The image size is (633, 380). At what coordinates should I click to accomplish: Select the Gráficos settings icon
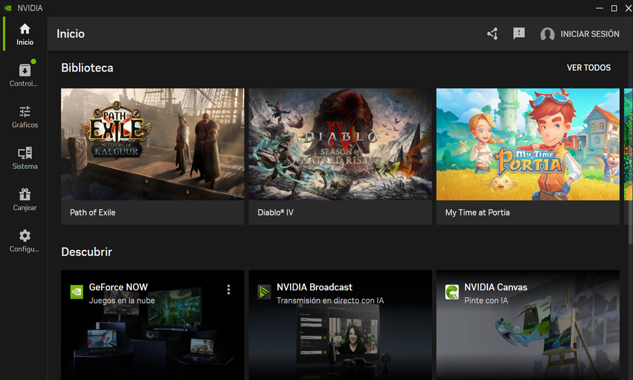24,111
